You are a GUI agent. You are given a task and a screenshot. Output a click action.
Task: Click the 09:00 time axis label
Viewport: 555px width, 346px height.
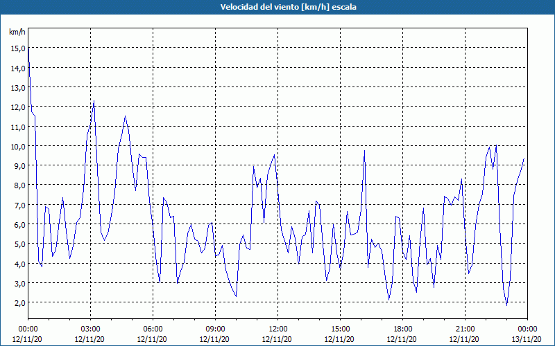(215, 329)
